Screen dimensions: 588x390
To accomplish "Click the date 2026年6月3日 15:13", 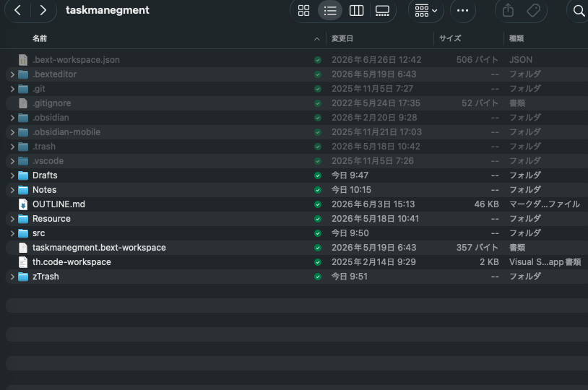I will pos(373,204).
